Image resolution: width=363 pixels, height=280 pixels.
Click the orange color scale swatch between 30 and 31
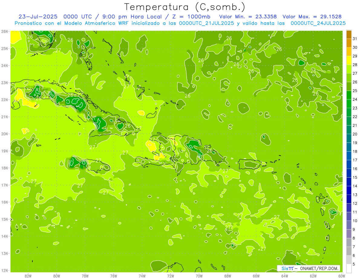coord(349,43)
